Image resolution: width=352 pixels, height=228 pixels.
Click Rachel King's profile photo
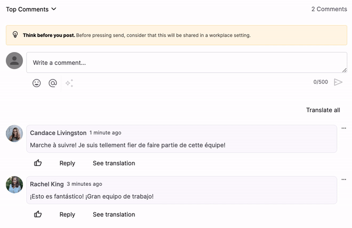(x=14, y=185)
